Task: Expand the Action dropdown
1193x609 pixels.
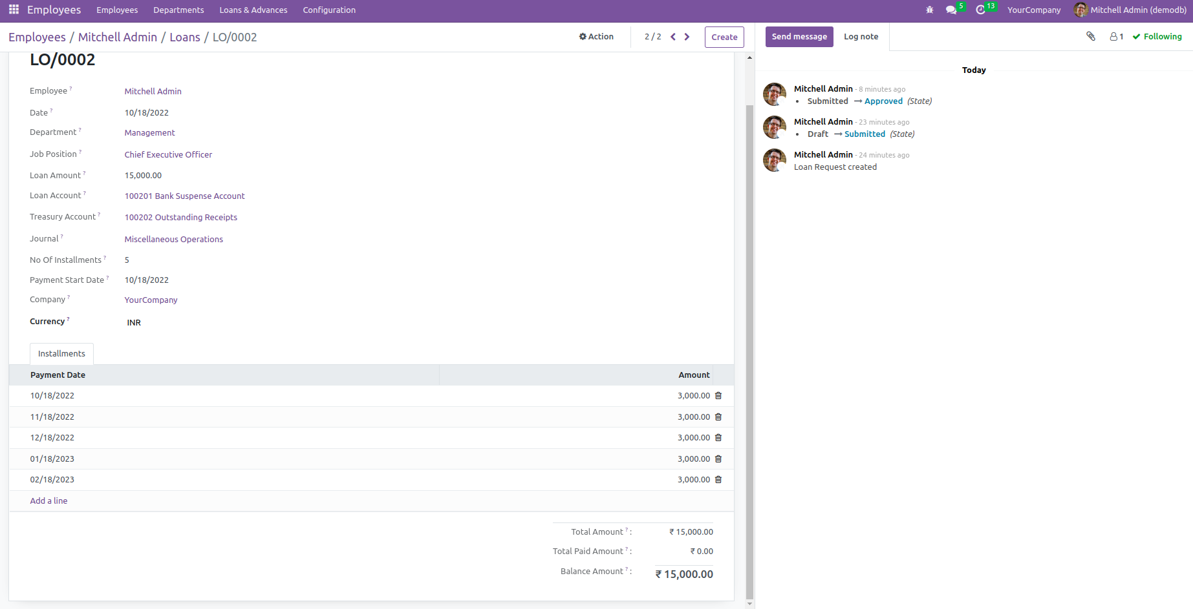Action: click(x=596, y=37)
